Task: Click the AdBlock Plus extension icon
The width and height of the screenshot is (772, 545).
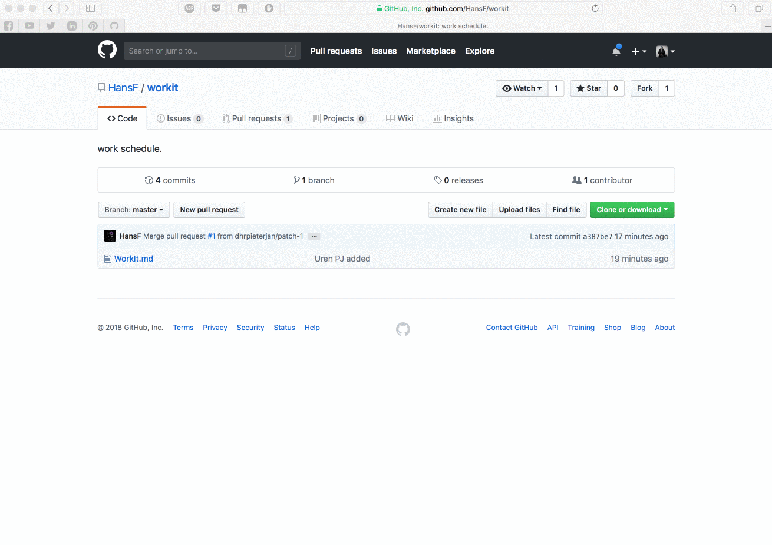Action: tap(190, 8)
